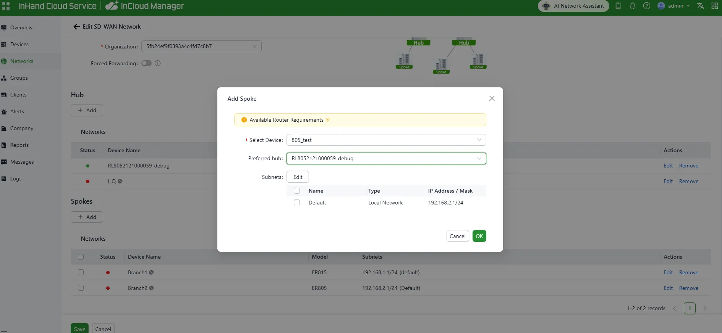Open the Select Device dropdown
This screenshot has height=333, width=722.
(386, 140)
